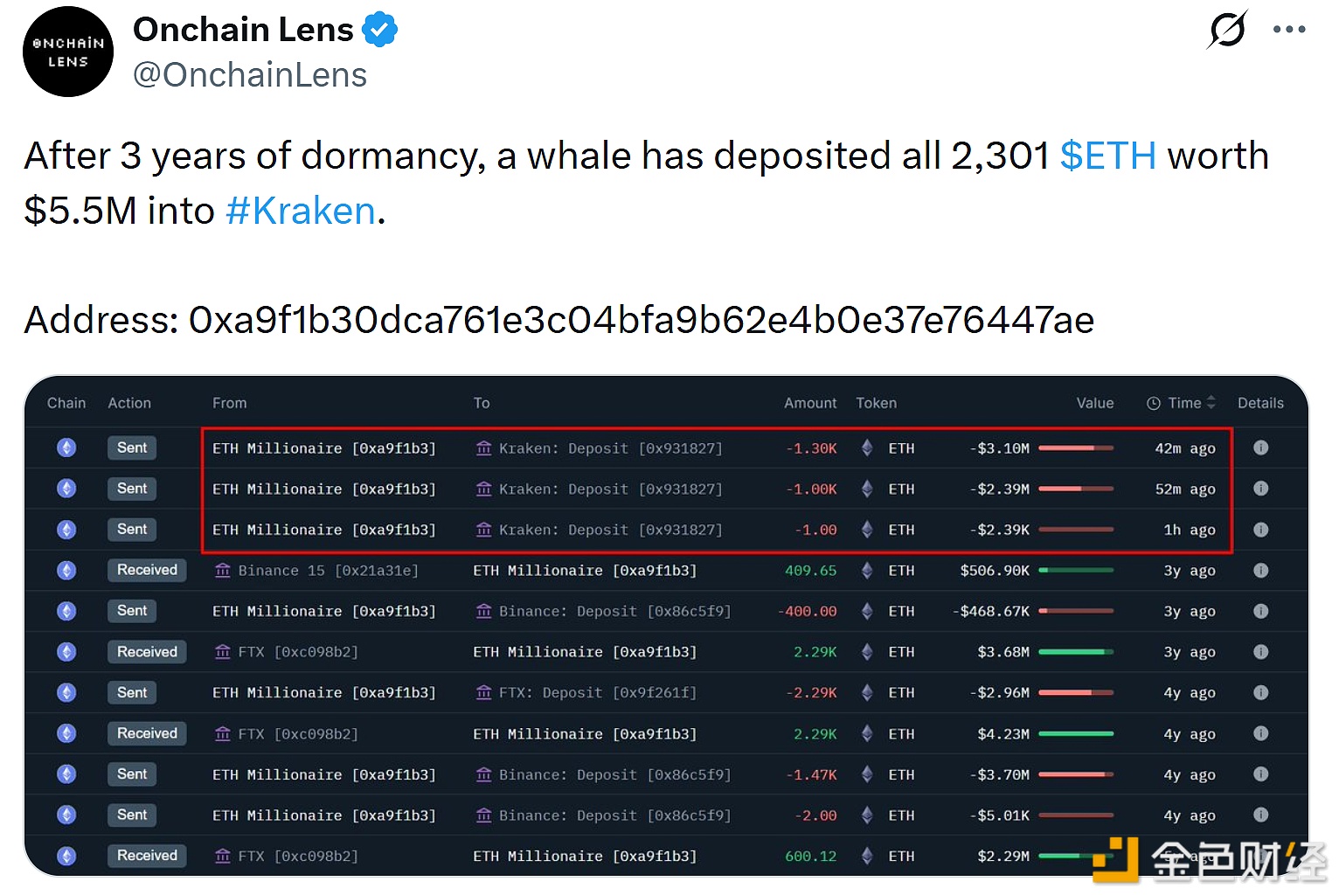Screen dimensions: 1339x895
Task: Click the Onchain Lens profile avatar
Action: tap(68, 52)
